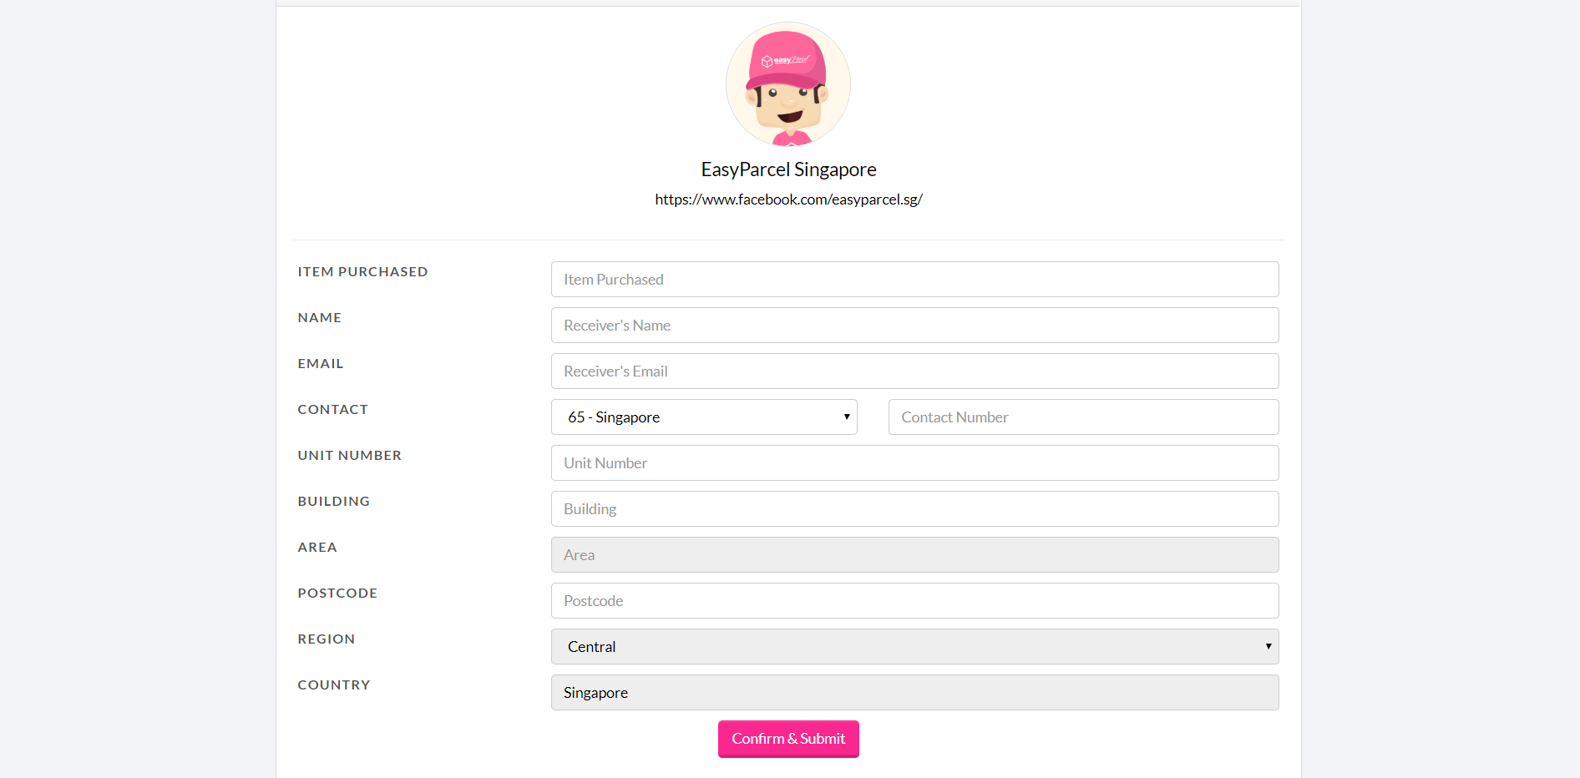This screenshot has height=778, width=1580.
Task: Click the POSTCODE label text
Action: 337,594
